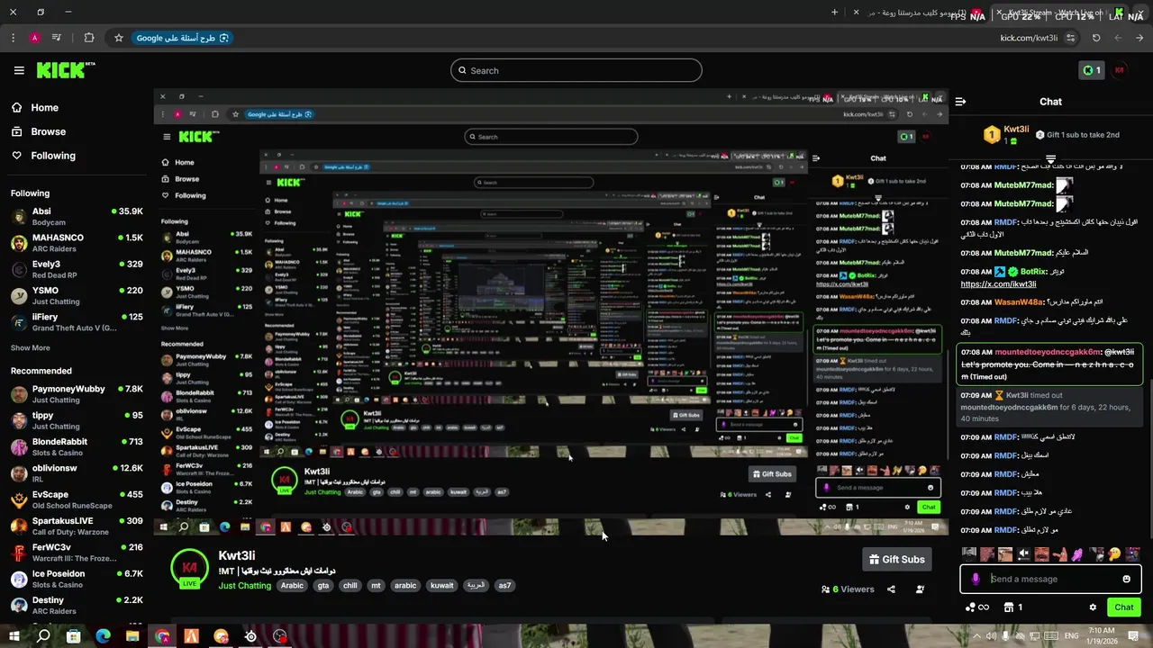Screen dimensions: 1153x648
Task: Open the browser profile avatar A
Action: point(35,38)
